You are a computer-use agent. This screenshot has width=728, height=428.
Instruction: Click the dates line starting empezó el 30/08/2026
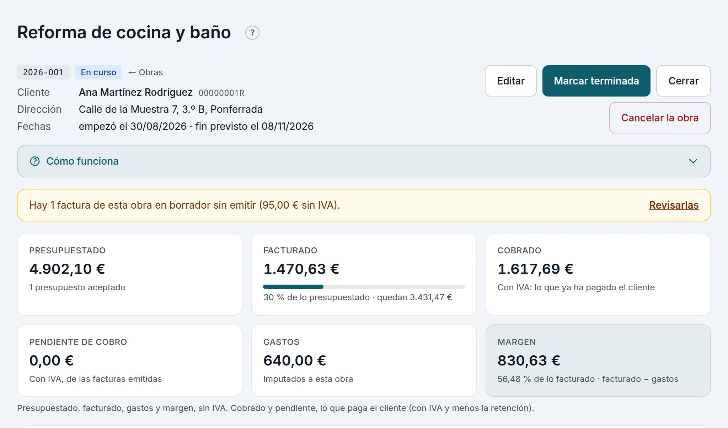pos(196,126)
